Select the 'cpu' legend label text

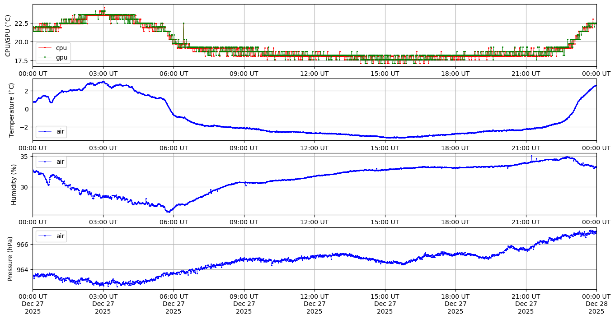[x=61, y=48]
